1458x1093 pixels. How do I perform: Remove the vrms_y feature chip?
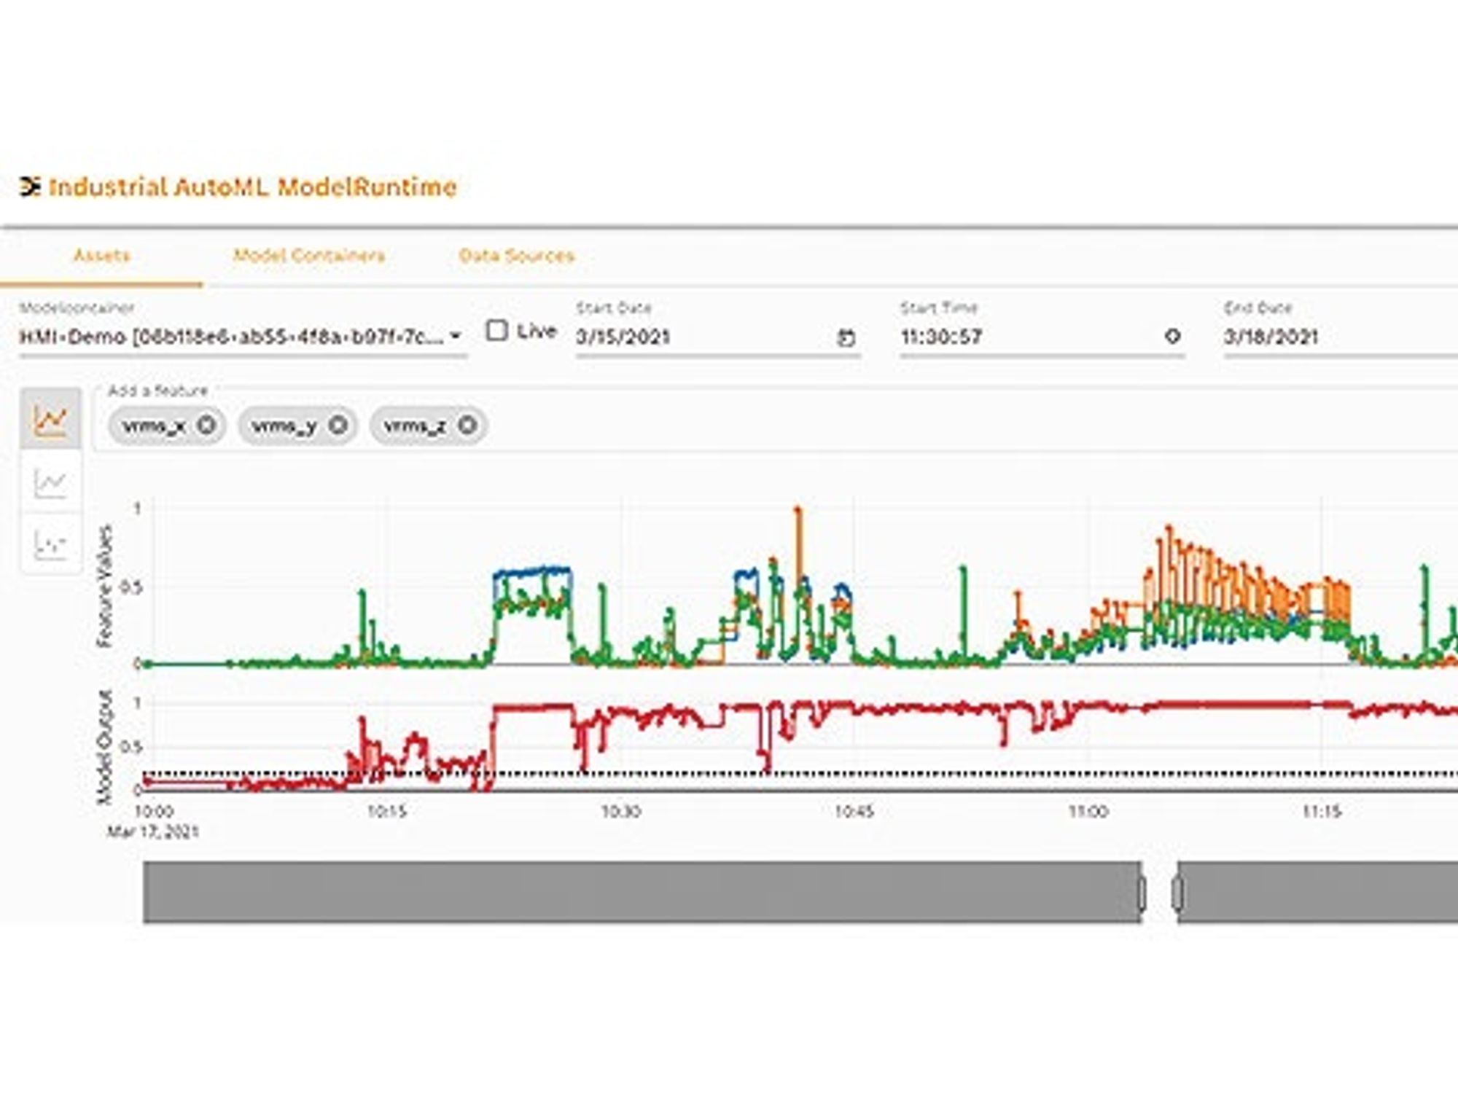[338, 425]
